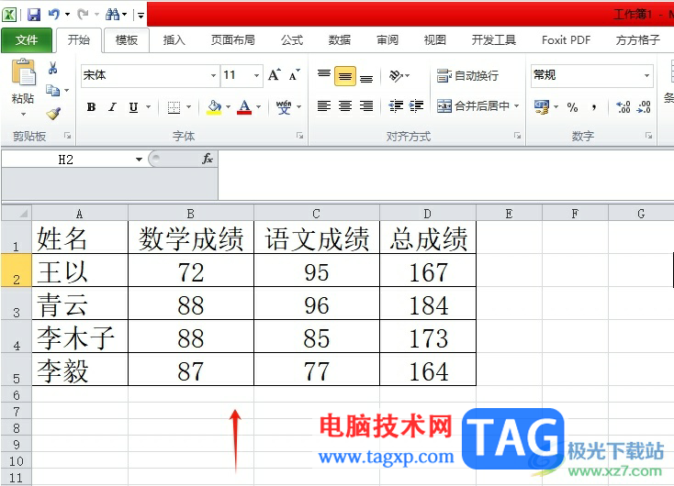Toggle middle vertical alignment
This screenshot has height=486, width=674.
pyautogui.click(x=345, y=76)
